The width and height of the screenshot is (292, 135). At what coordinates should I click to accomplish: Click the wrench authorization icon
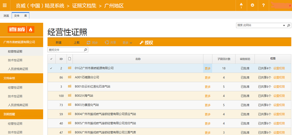tap(141, 42)
